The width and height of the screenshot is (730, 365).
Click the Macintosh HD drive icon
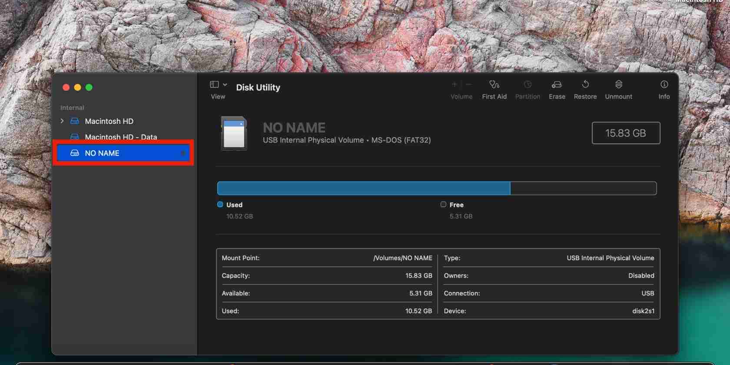pos(75,121)
